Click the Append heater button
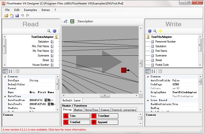The image size is (205, 134). coord(105,122)
